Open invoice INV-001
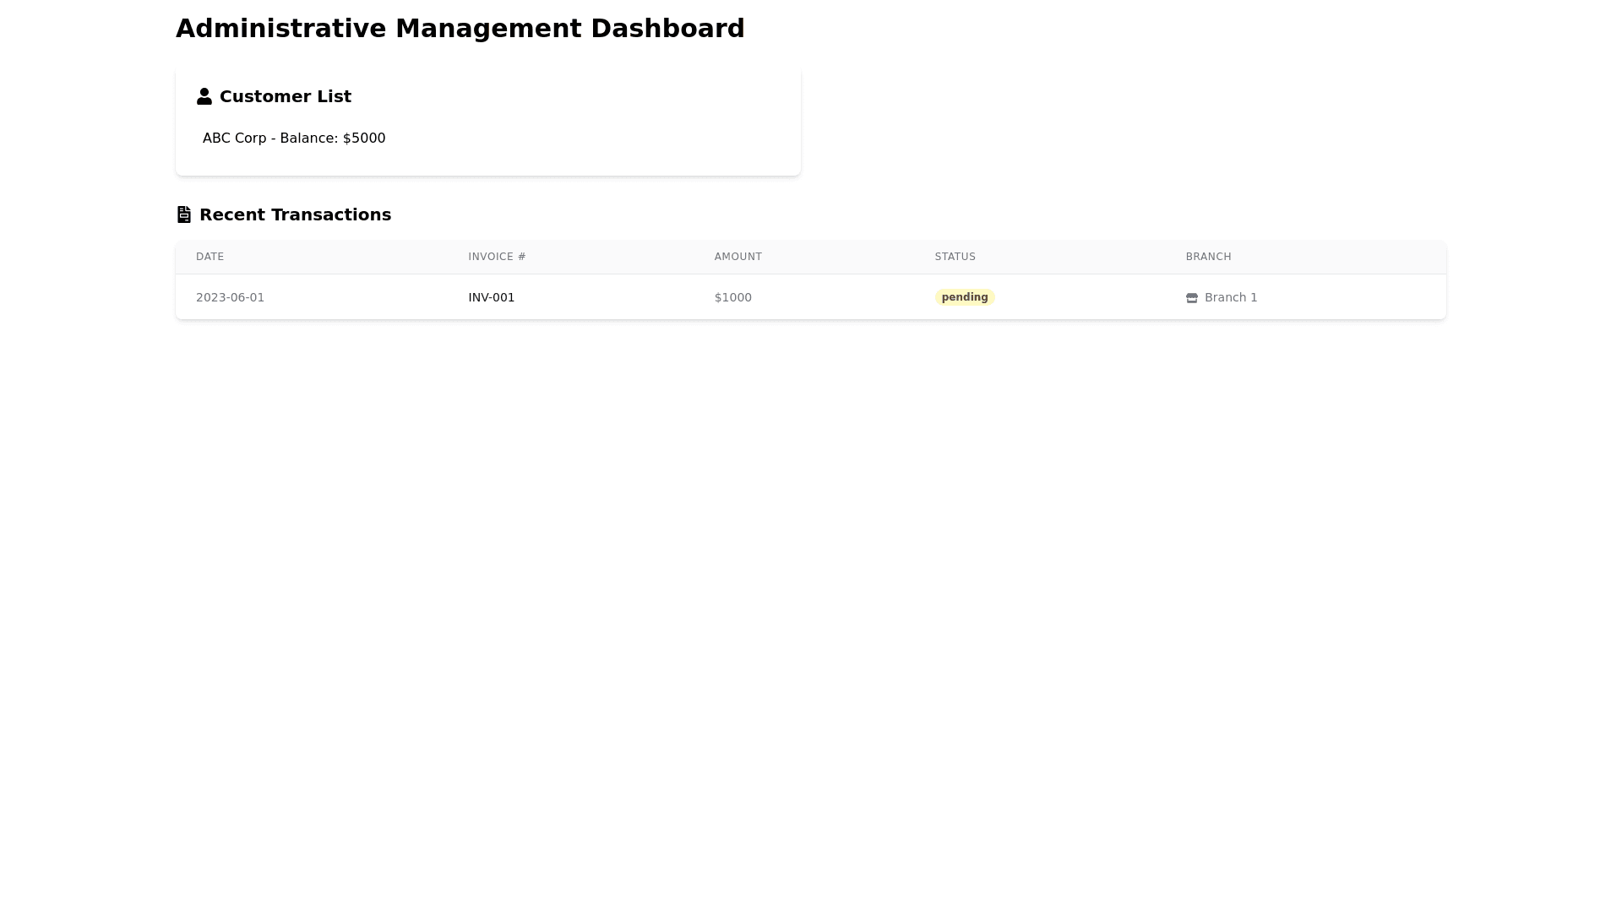 491,297
